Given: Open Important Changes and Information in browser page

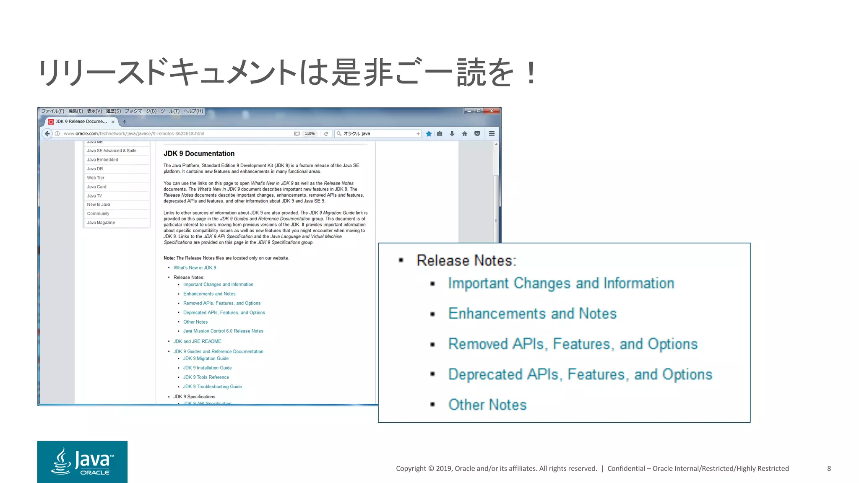Looking at the screenshot, I should click(218, 285).
